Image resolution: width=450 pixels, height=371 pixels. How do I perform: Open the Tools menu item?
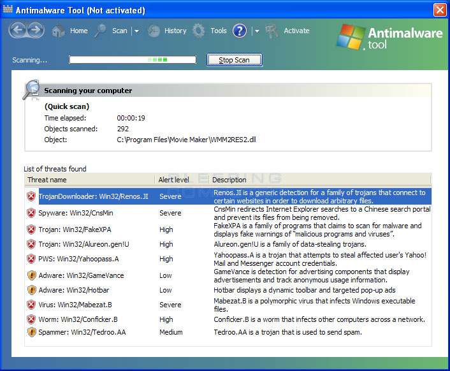tap(219, 31)
